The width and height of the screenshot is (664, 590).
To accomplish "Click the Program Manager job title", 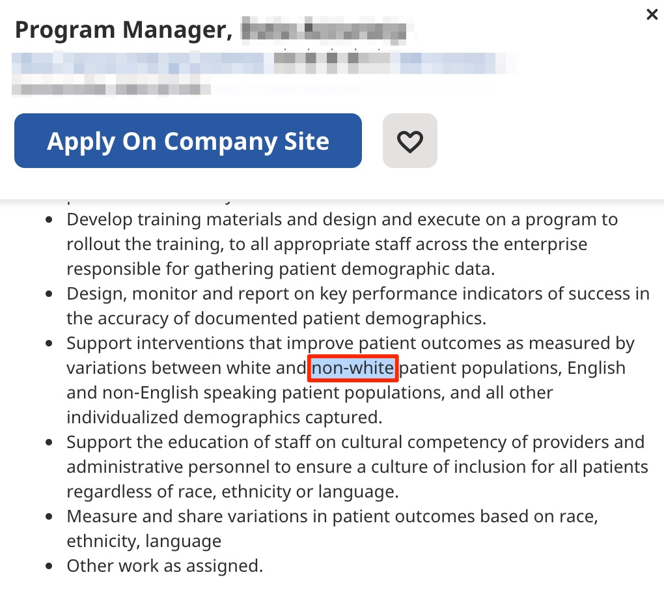I will tap(210, 30).
